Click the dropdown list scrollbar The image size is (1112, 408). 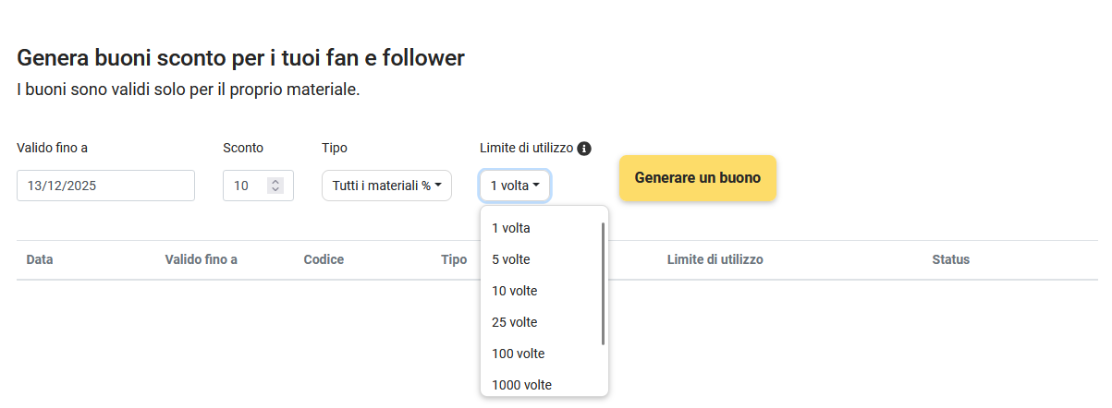tap(604, 283)
